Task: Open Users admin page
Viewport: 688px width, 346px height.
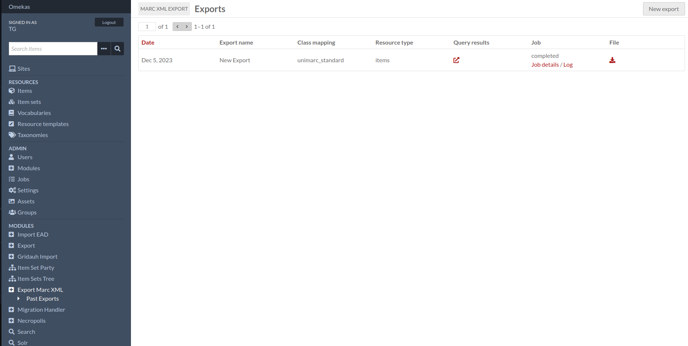Action: pyautogui.click(x=25, y=157)
